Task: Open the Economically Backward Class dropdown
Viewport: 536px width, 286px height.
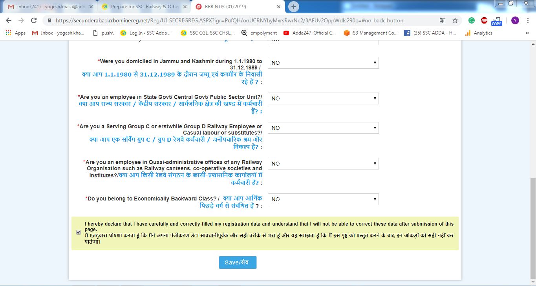Action: (x=323, y=199)
